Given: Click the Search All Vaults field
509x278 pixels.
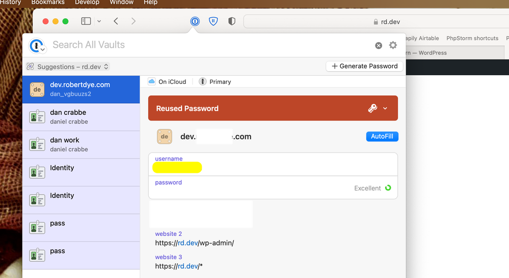Looking at the screenshot, I should coord(204,45).
